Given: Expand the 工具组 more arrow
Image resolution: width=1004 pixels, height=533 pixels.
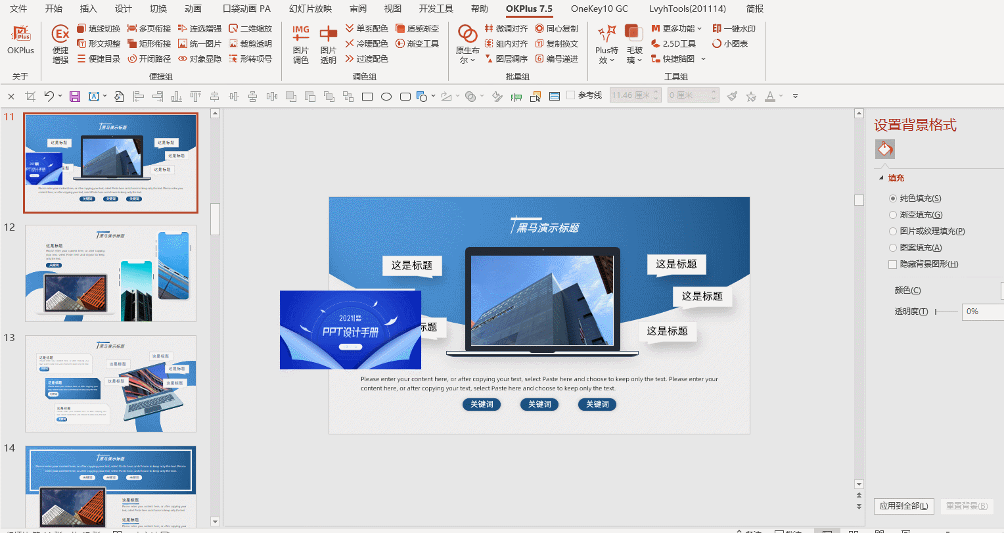Looking at the screenshot, I should click(703, 59).
